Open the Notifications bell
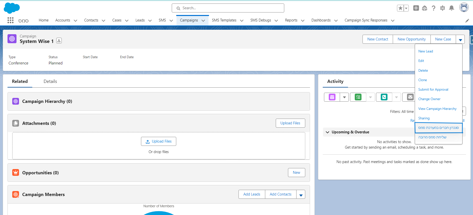 click(451, 8)
